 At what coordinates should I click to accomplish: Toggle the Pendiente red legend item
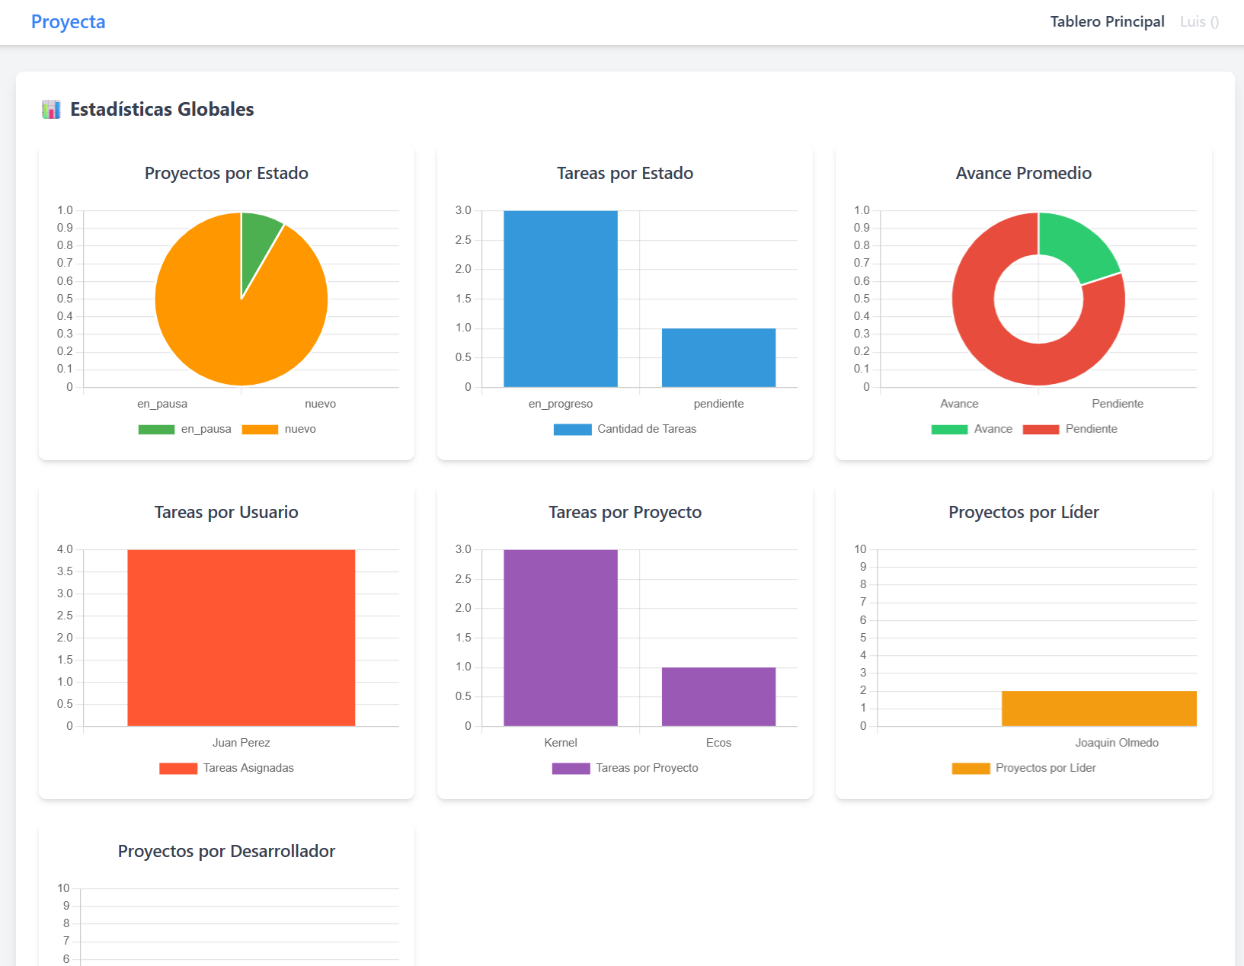pos(1041,430)
